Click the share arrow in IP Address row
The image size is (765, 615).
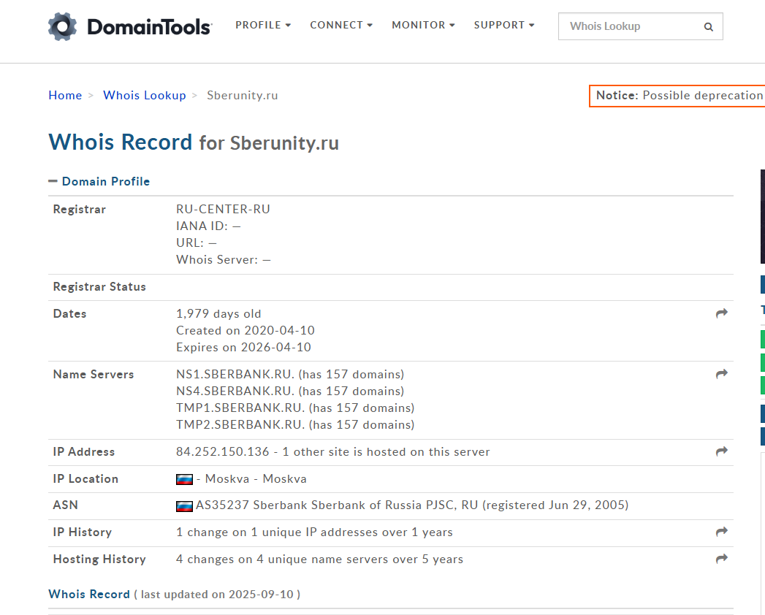(722, 451)
